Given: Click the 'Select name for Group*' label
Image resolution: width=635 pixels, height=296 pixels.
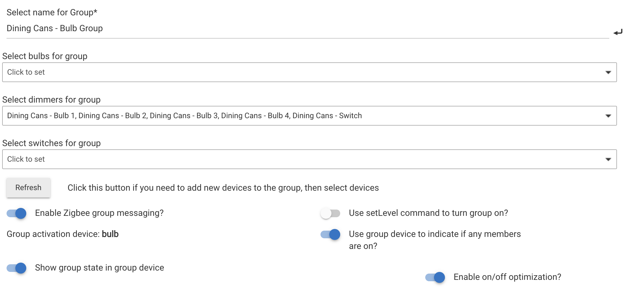Looking at the screenshot, I should [52, 12].
